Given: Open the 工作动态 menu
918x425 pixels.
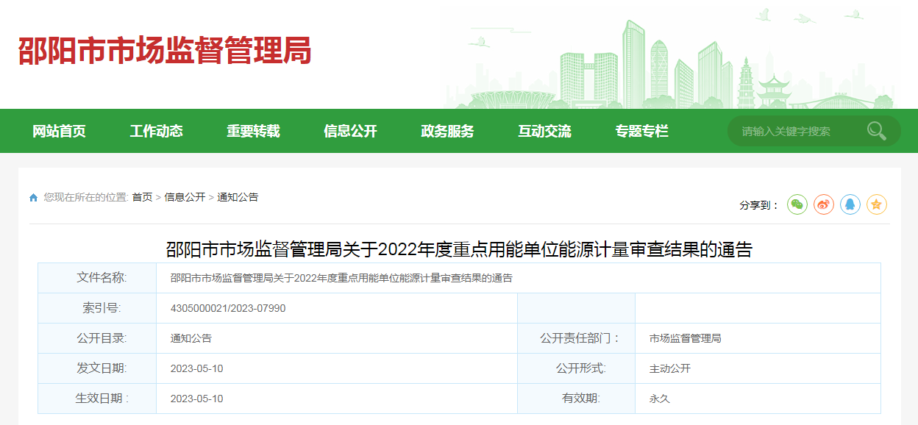Looking at the screenshot, I should (x=157, y=131).
